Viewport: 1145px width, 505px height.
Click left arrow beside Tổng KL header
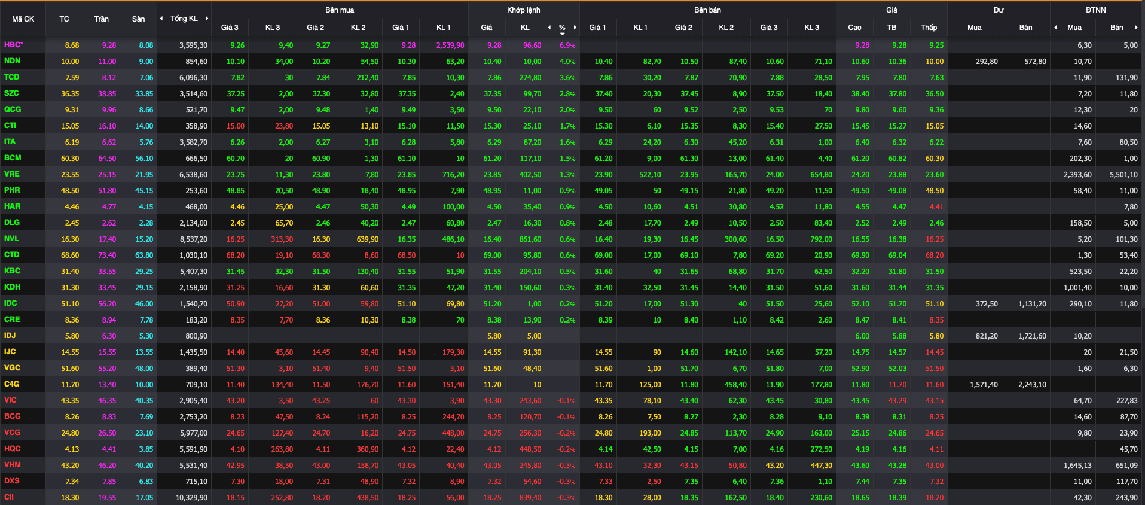click(161, 19)
